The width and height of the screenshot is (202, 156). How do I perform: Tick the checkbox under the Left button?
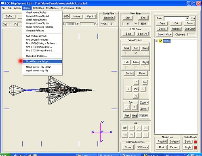(x=126, y=67)
